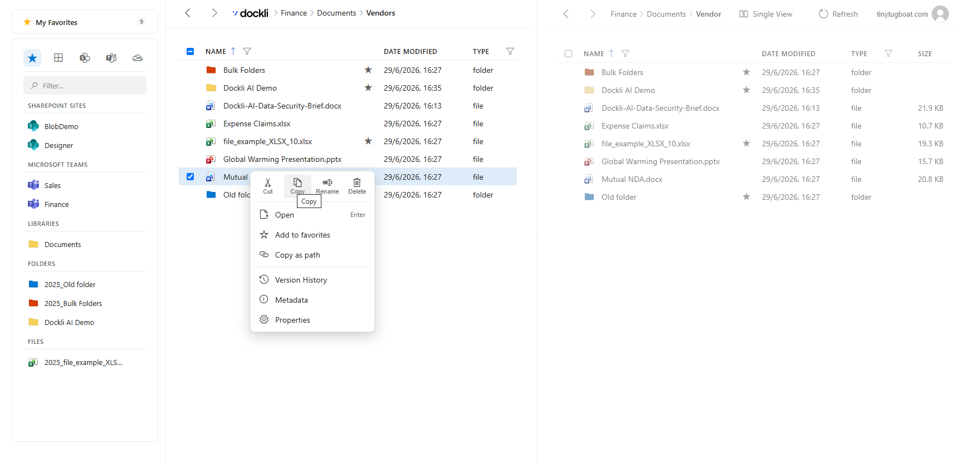
Task: Click Copy icon in context menu
Action: pyautogui.click(x=297, y=186)
